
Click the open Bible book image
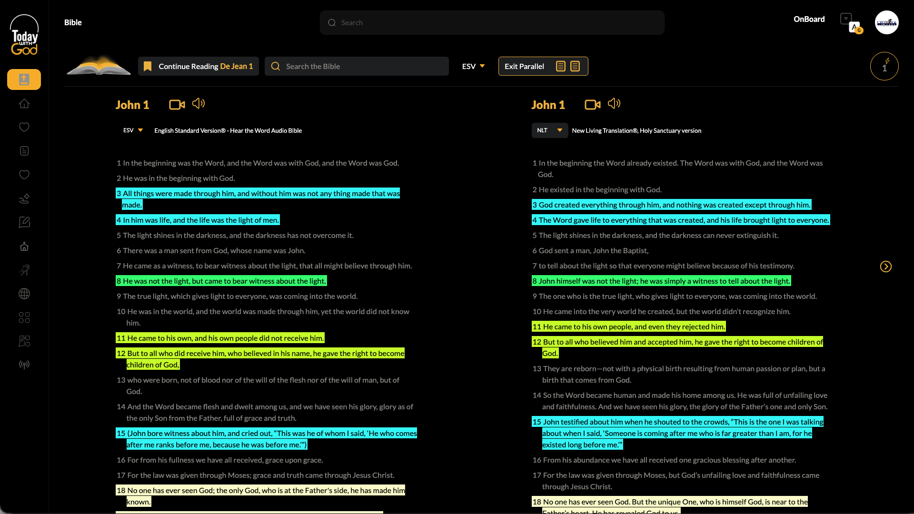[x=99, y=66]
